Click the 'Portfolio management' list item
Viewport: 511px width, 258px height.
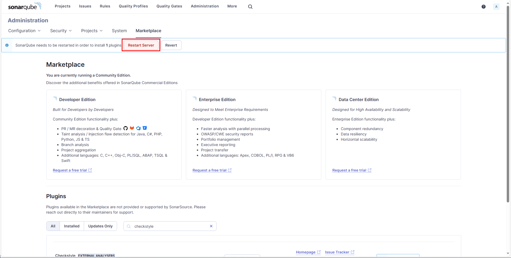(221, 139)
